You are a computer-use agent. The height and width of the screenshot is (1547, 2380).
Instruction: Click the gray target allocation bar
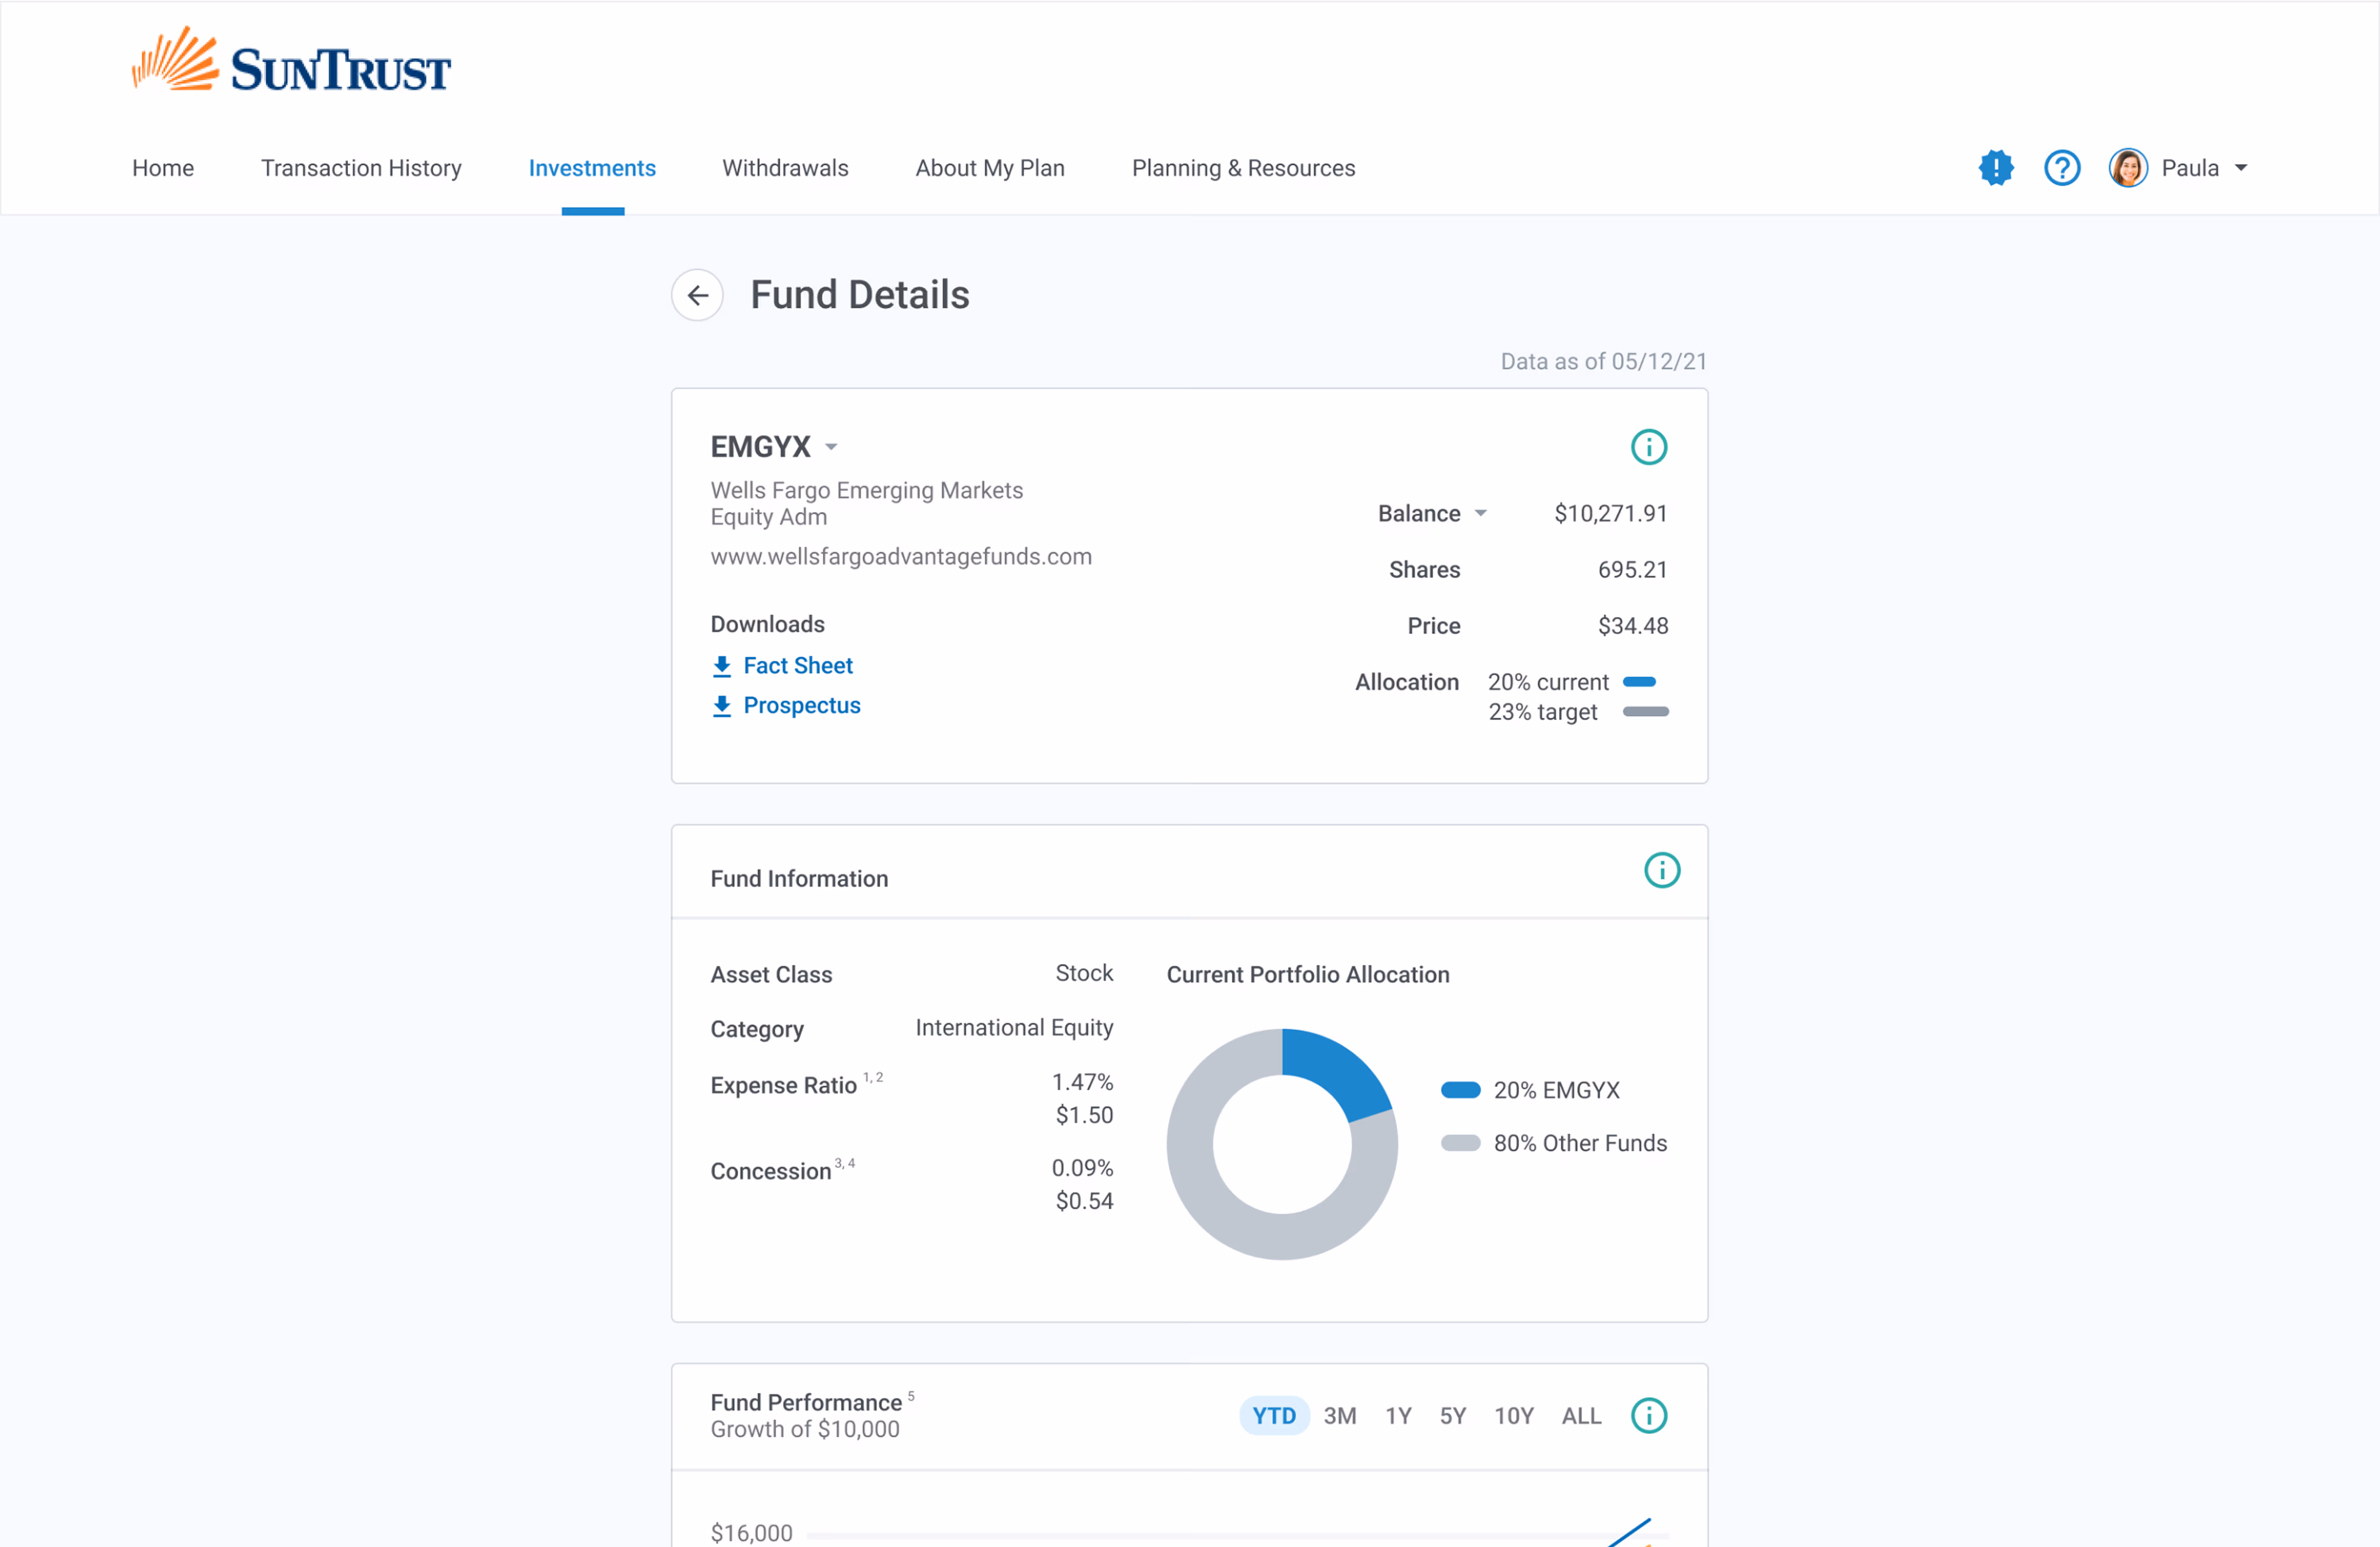pyautogui.click(x=1645, y=712)
